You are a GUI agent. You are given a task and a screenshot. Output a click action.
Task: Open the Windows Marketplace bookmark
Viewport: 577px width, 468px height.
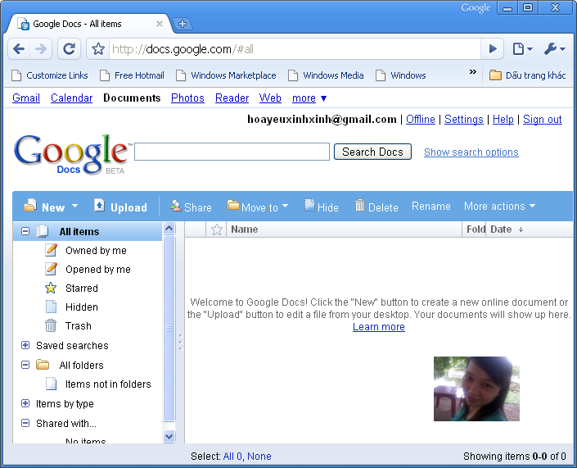pos(226,75)
